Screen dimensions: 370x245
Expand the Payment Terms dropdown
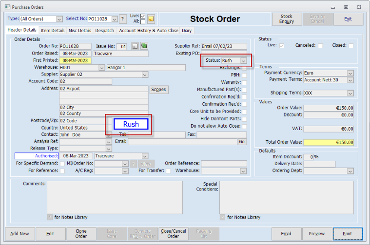[x=351, y=80]
